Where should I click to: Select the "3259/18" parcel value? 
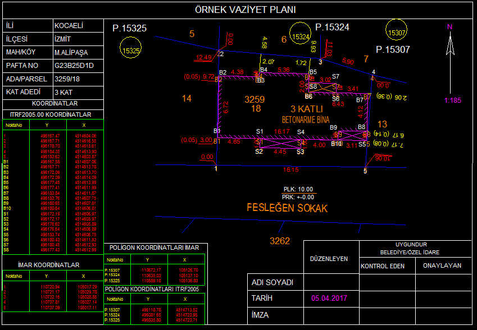coord(67,79)
